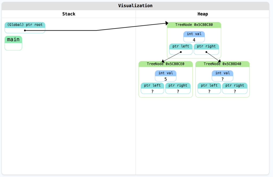Select the Heap column header
This screenshot has height=177, width=273.
[203, 14]
